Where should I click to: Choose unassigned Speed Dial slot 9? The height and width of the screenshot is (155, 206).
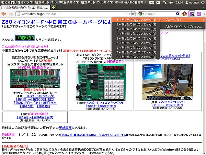click(136, 57)
